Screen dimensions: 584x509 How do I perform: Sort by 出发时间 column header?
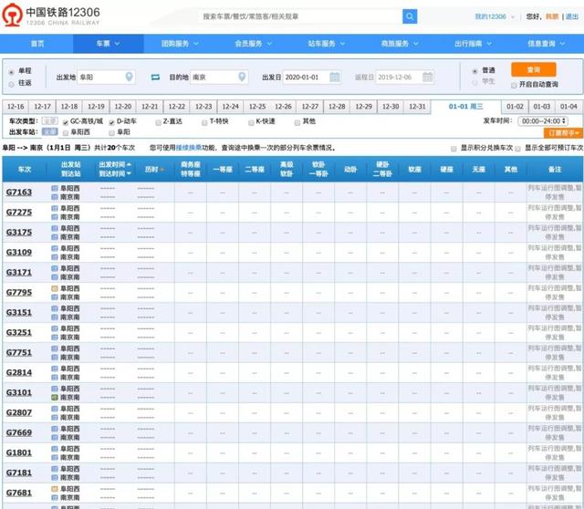[x=115, y=164]
